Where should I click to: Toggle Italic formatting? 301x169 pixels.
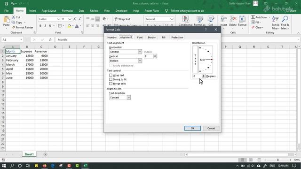coord(45,26)
